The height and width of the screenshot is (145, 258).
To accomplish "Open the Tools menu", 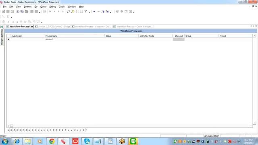I will click(x=62, y=6).
